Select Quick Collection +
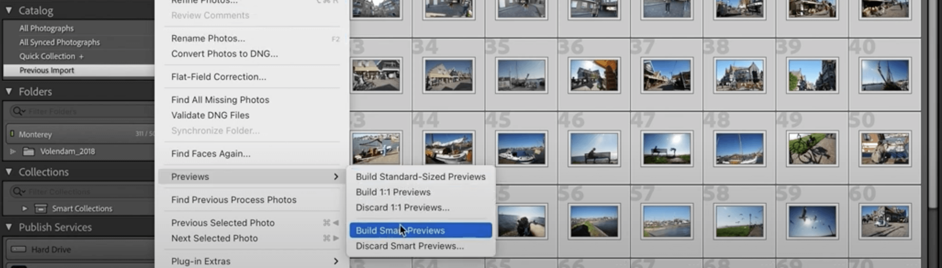 point(51,56)
